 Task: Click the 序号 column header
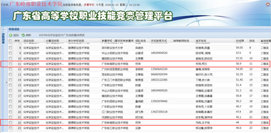point(17,41)
